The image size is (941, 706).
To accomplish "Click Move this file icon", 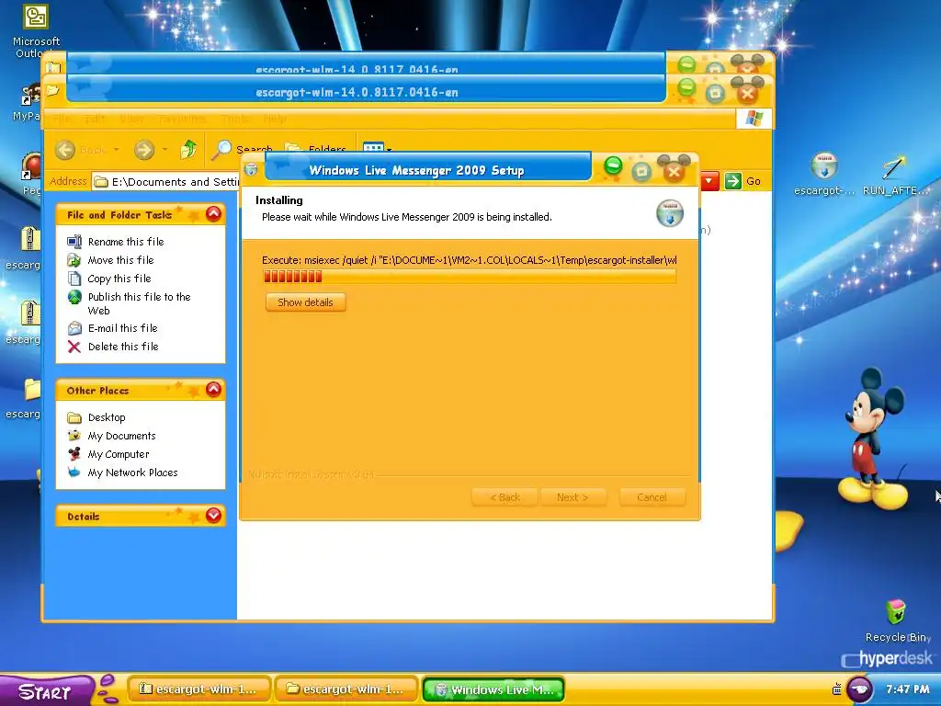I will click(x=74, y=260).
